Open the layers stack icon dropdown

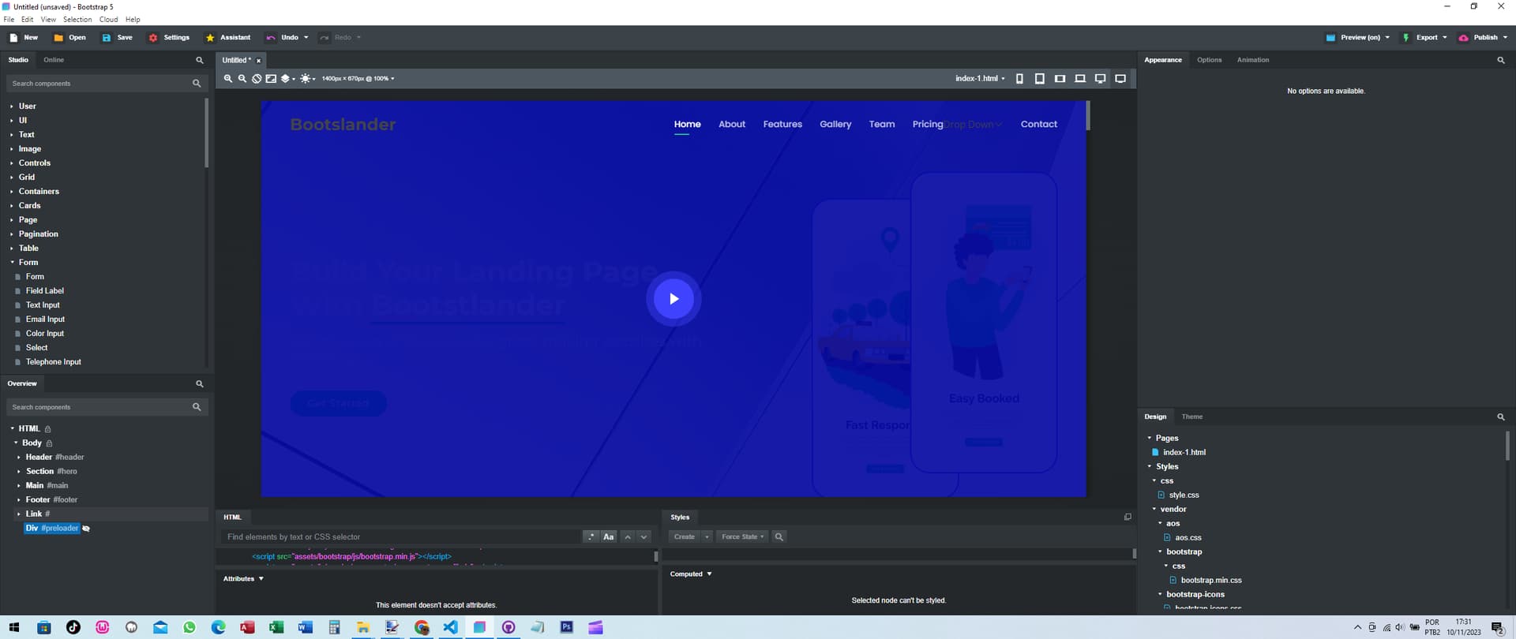pyautogui.click(x=288, y=79)
